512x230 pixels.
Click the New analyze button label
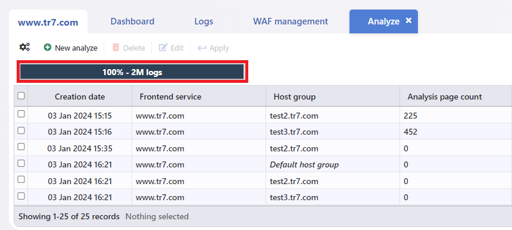pyautogui.click(x=76, y=48)
